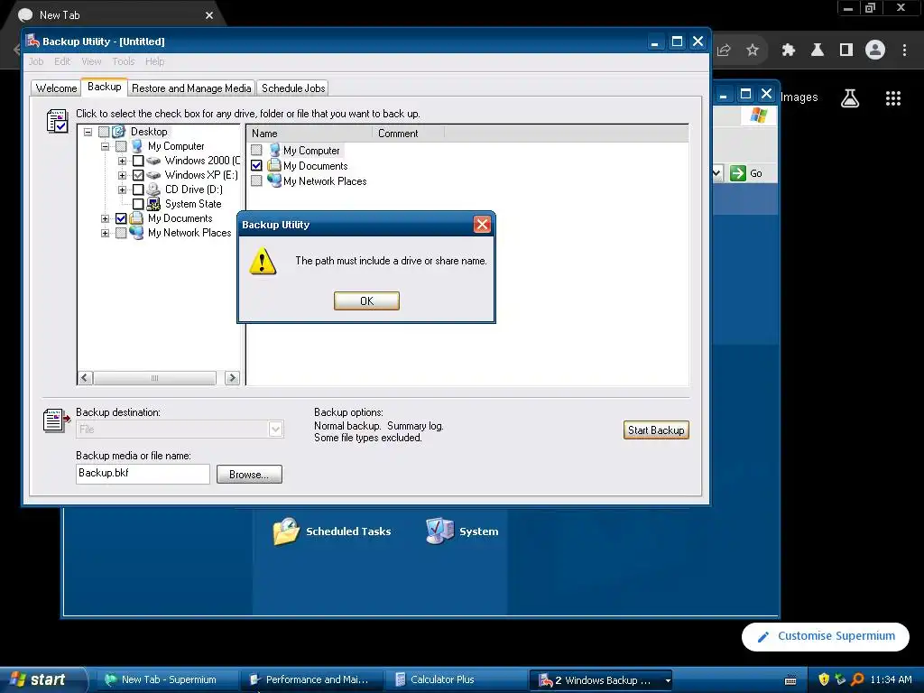The image size is (924, 693).
Task: Click the tree scrollbar left arrow
Action: (85, 378)
